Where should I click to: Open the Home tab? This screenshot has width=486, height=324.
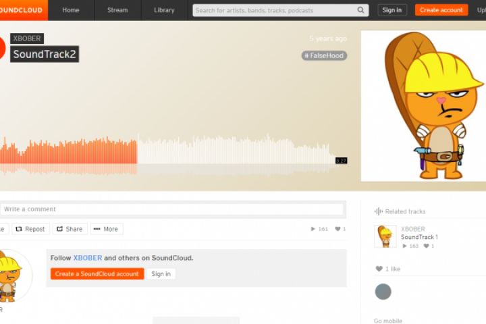71,10
